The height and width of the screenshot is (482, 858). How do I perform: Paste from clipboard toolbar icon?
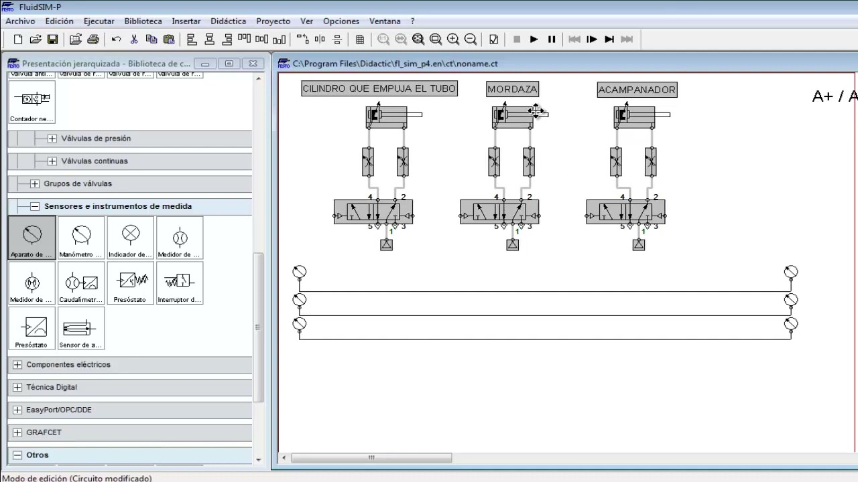(x=169, y=39)
